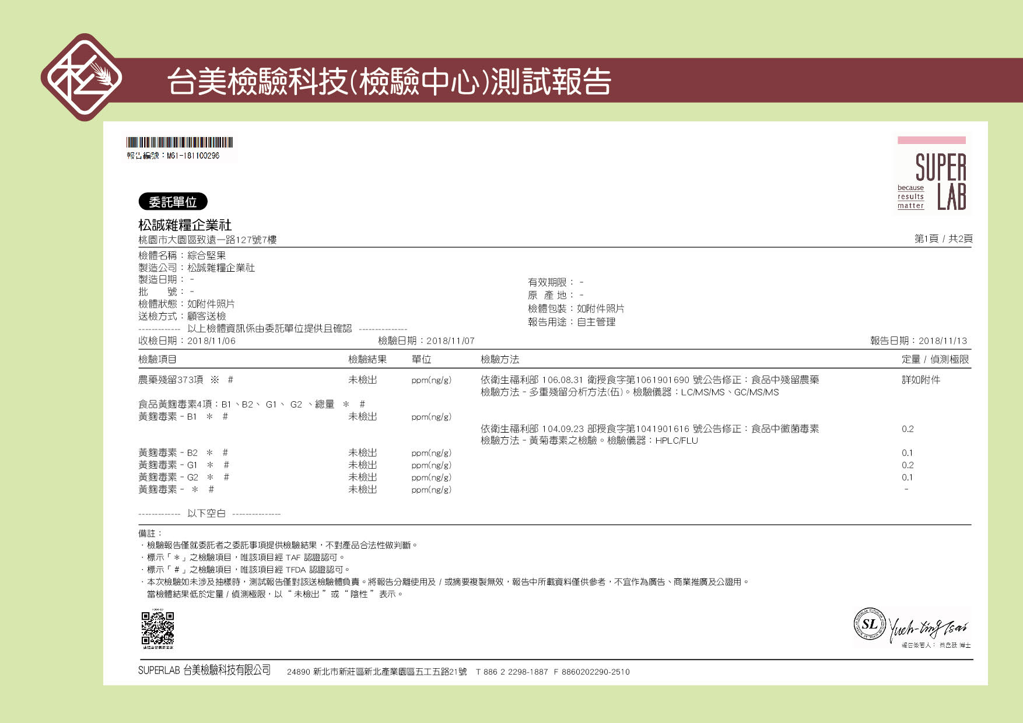This screenshot has width=1023, height=723.
Task: Click the black "委託單位" pill label
Action: (173, 202)
